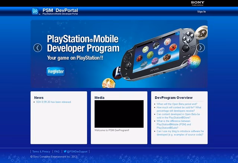The width and height of the screenshot is (238, 163).
Task: Click the Twitter bird icon in footer
Action: tap(65, 152)
